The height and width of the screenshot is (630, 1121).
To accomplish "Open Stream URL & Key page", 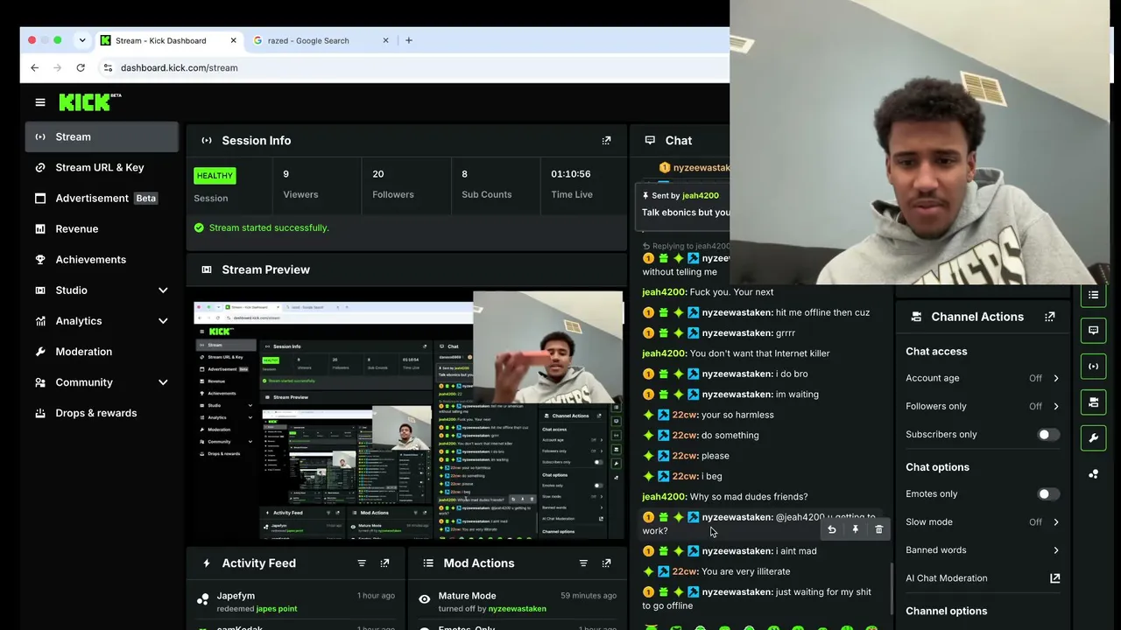I will 102,167.
